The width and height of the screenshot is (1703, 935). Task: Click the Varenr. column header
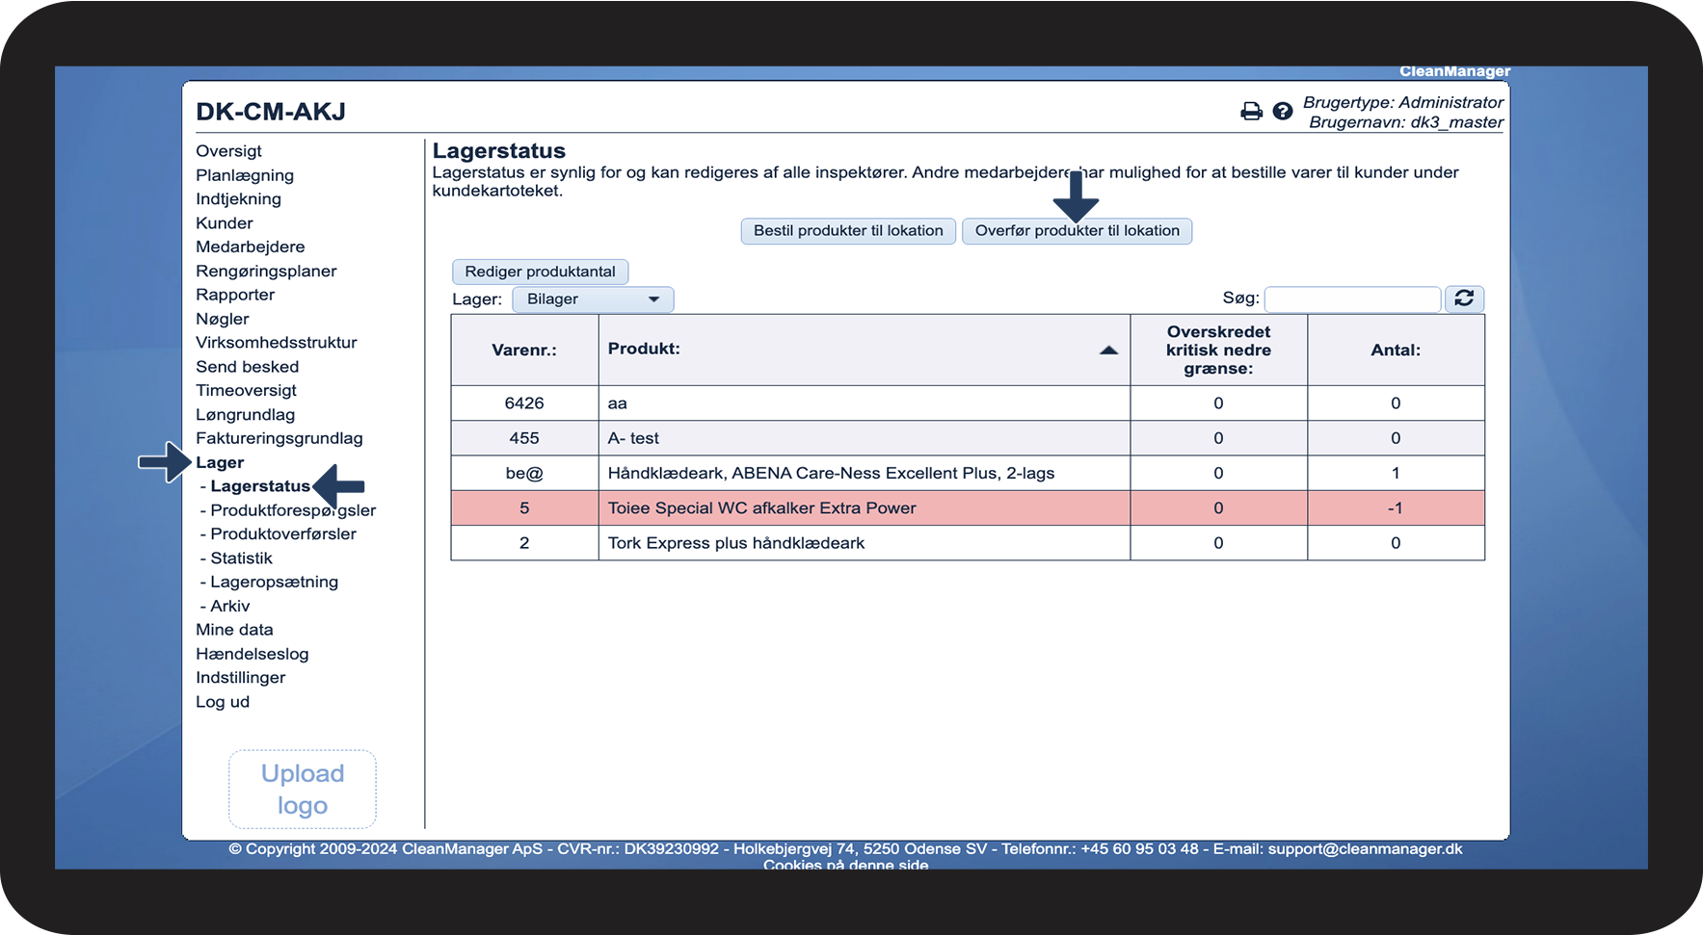coord(524,351)
